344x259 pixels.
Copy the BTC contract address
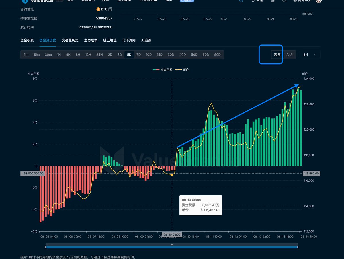coord(110,9)
